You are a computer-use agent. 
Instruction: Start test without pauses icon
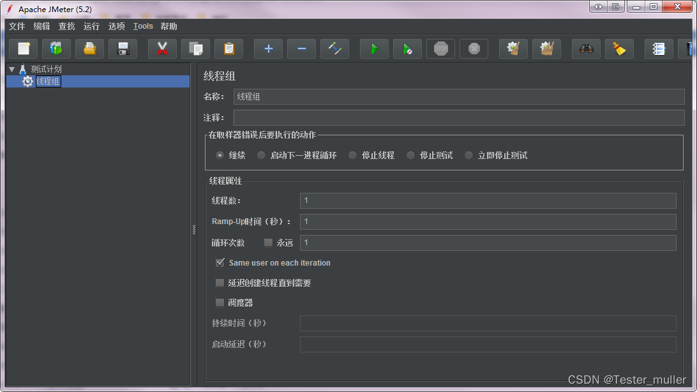click(408, 49)
